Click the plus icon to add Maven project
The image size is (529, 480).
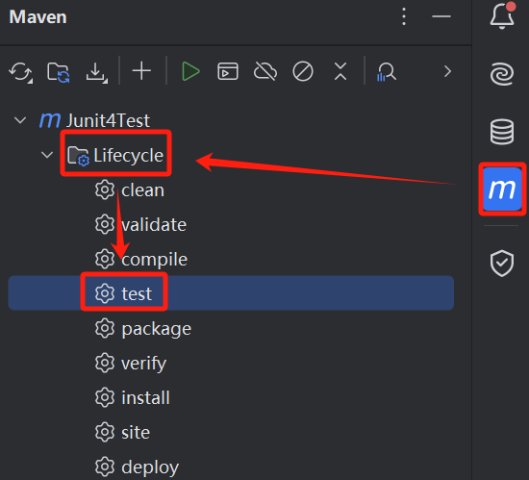coord(141,71)
